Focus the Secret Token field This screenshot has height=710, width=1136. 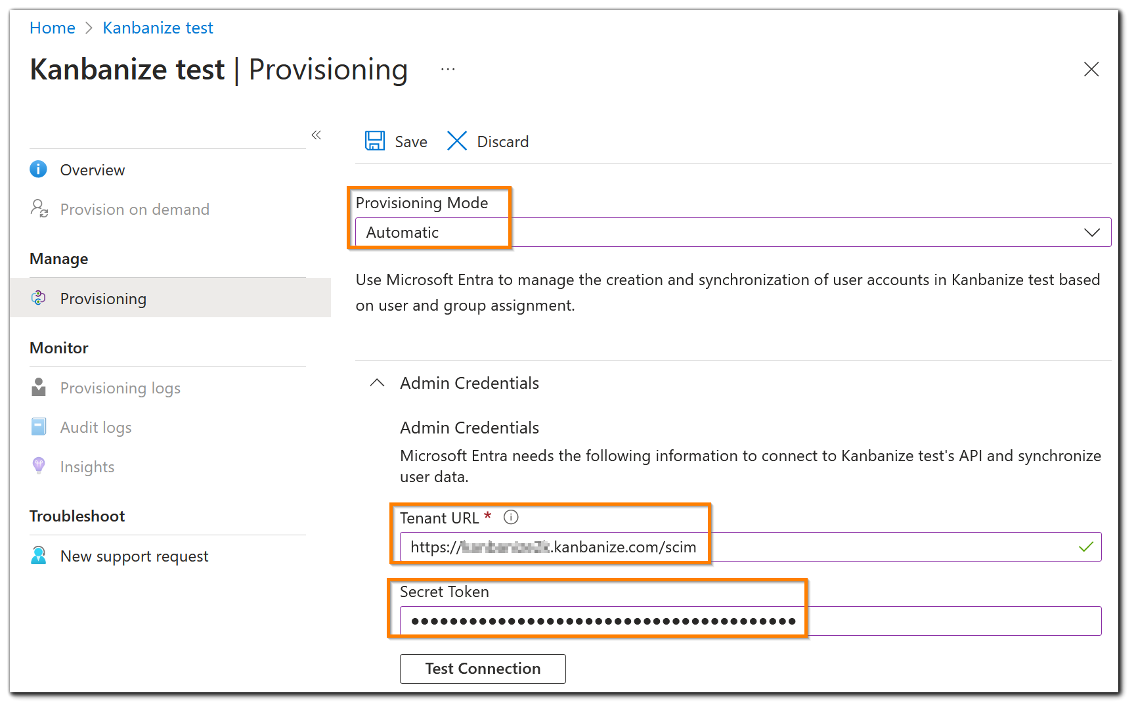[x=751, y=621]
